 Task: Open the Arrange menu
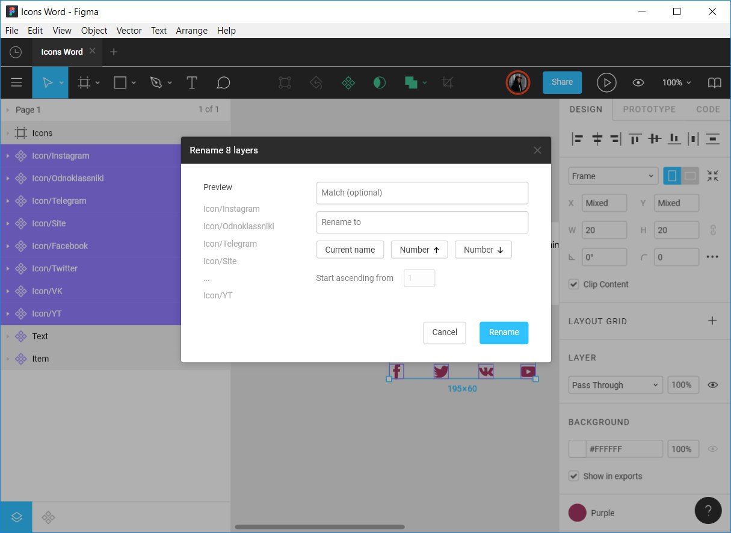click(192, 31)
